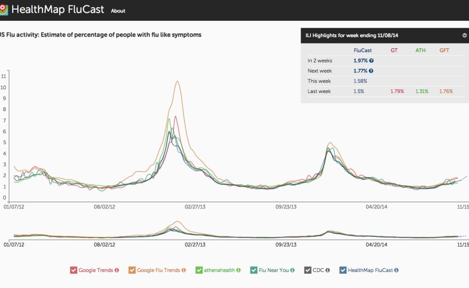Show info for the CDC source
Image resolution: width=469 pixels, height=288 pixels.
pyautogui.click(x=327, y=270)
